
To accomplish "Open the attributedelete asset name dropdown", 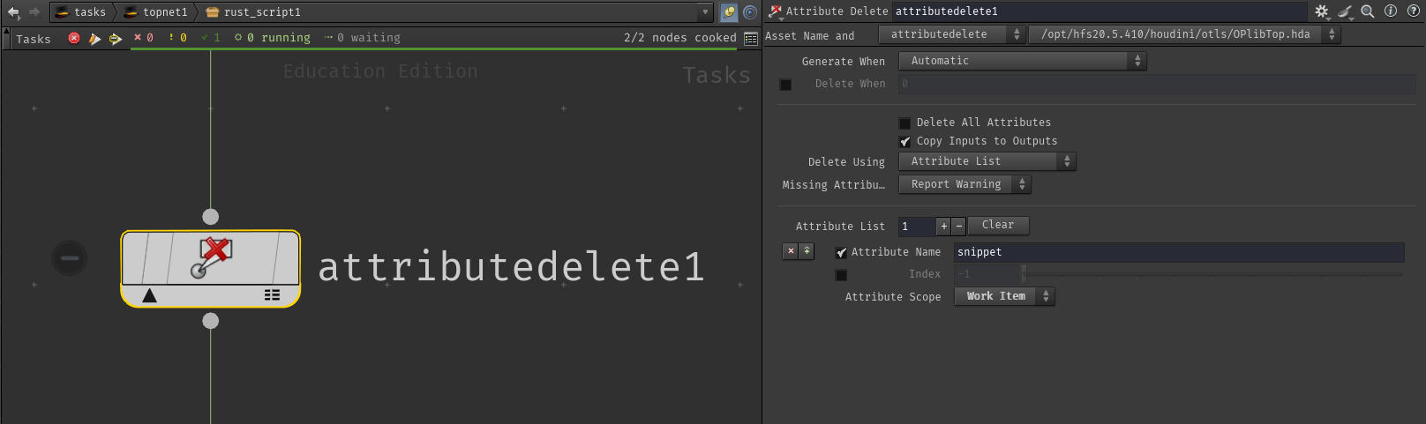I will coord(951,34).
